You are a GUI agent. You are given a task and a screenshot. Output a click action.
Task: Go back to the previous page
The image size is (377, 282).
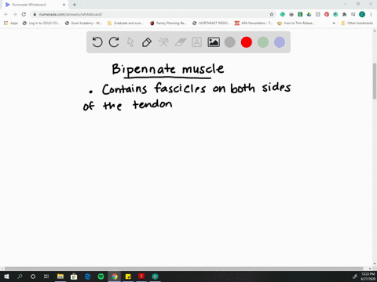tap(6, 14)
